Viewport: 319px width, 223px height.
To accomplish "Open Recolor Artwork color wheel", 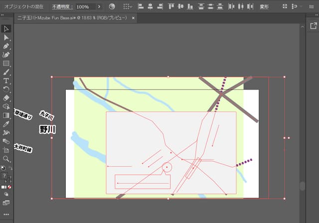I will (112, 6).
